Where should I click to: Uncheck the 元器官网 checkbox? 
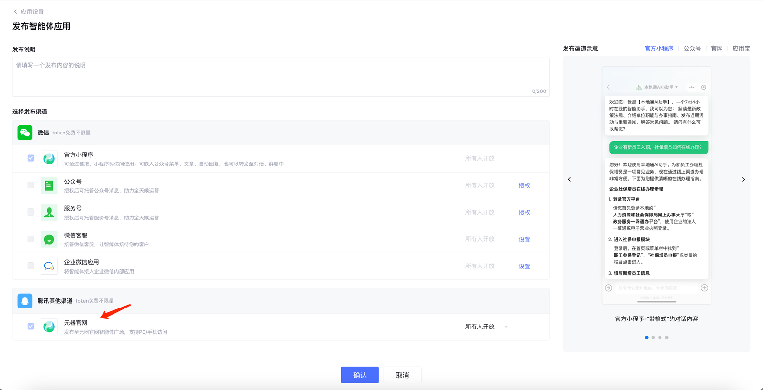[x=31, y=327]
